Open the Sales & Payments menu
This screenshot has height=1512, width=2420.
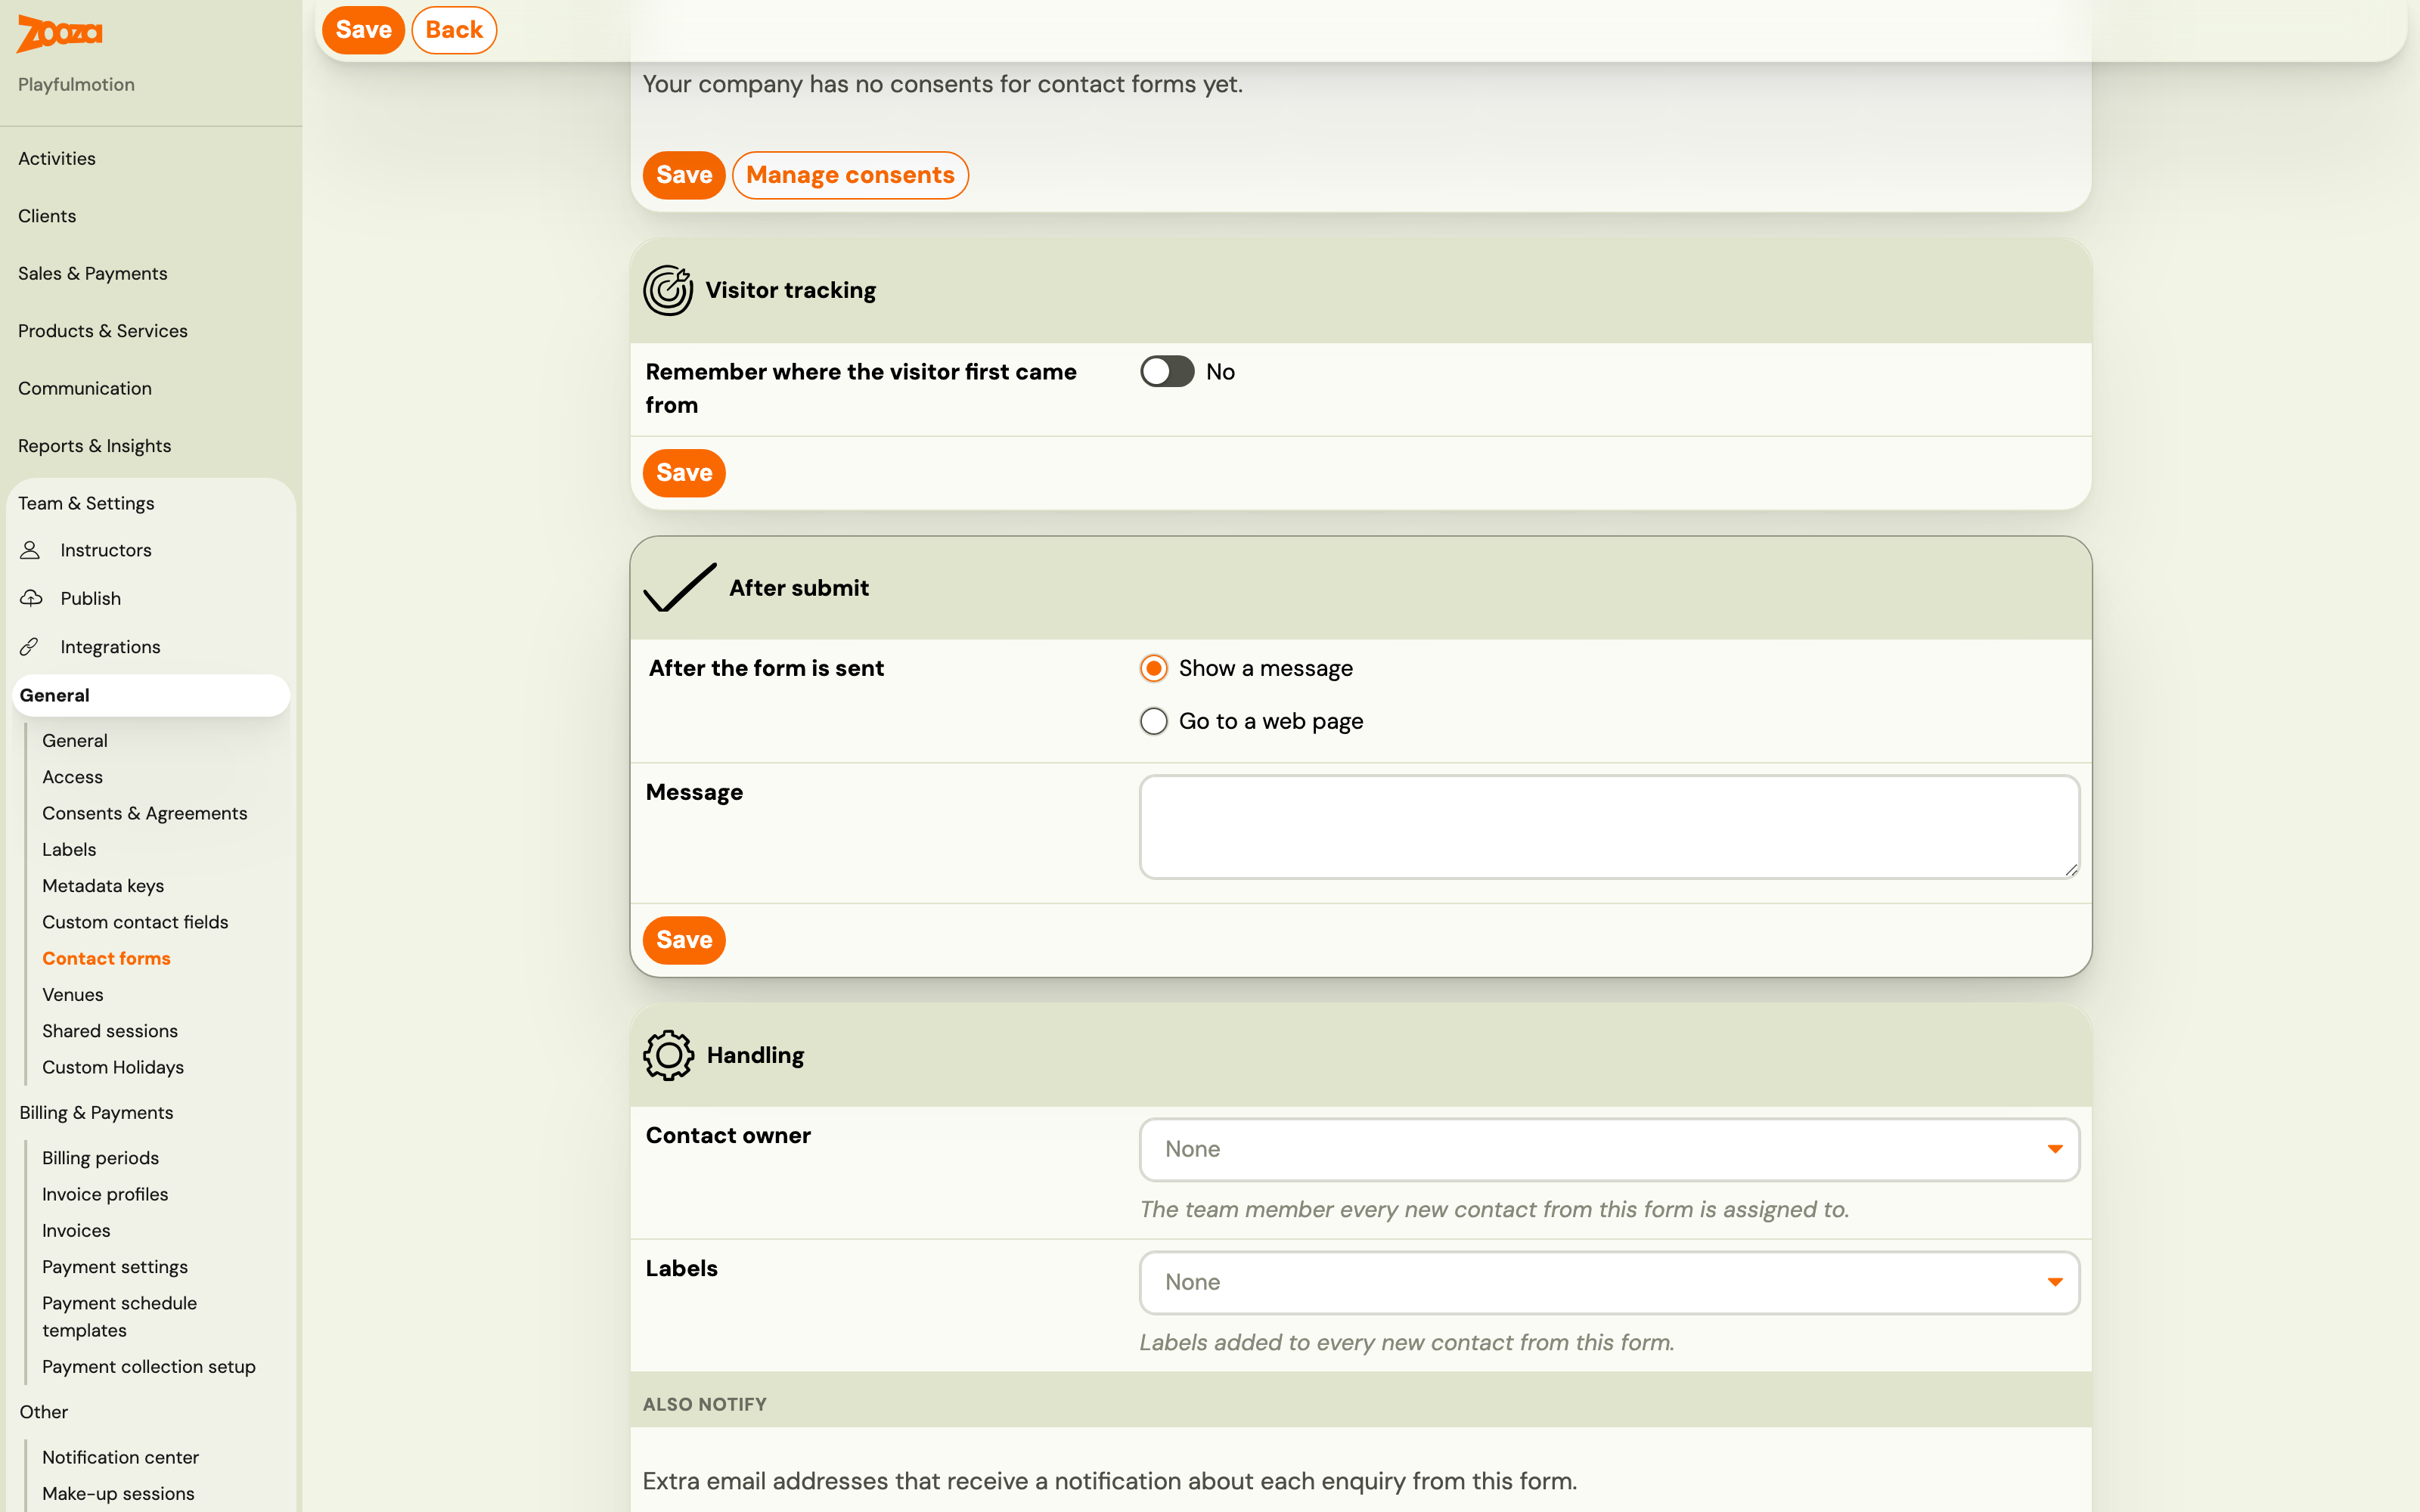92,273
